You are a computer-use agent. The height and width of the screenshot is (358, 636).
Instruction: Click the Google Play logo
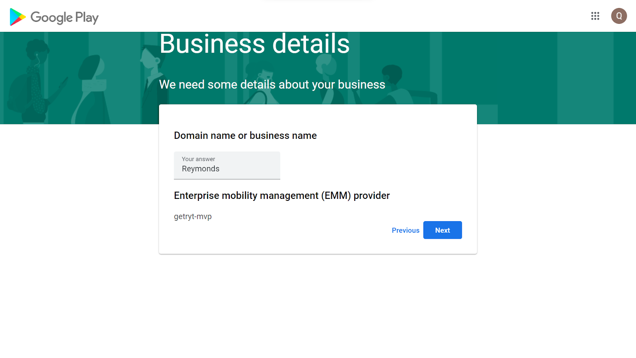point(54,17)
